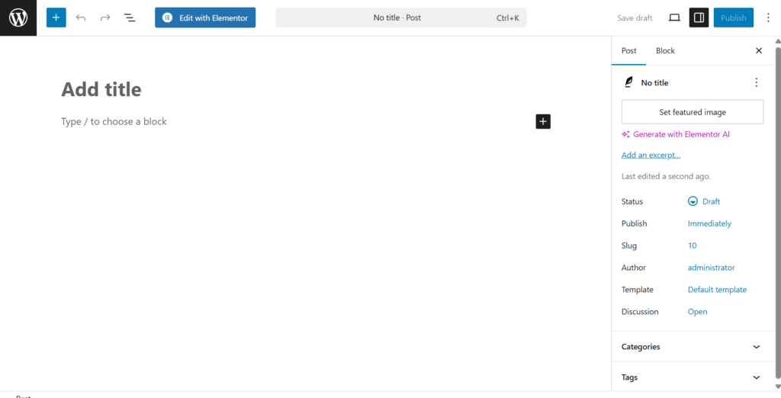Screen dimensions: 781x398
Task: Toggle the Settings sidebar panel
Action: click(x=699, y=18)
